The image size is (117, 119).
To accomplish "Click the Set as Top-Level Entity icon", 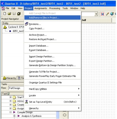I will [26, 102].
